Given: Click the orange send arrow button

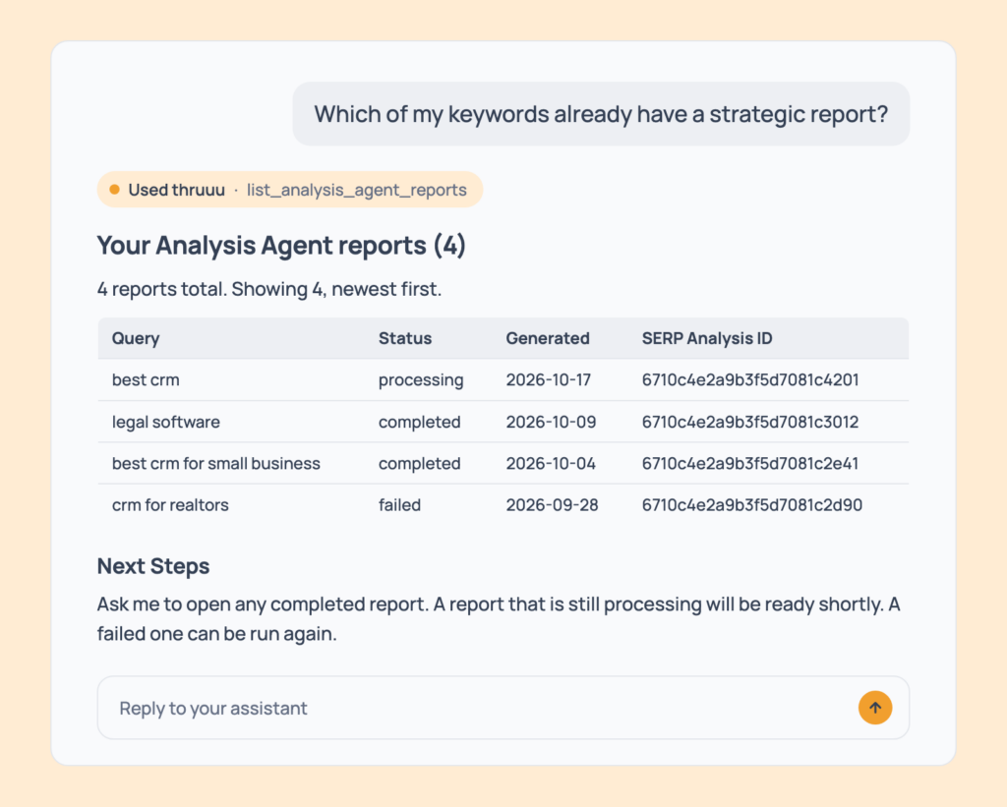Looking at the screenshot, I should pyautogui.click(x=874, y=708).
